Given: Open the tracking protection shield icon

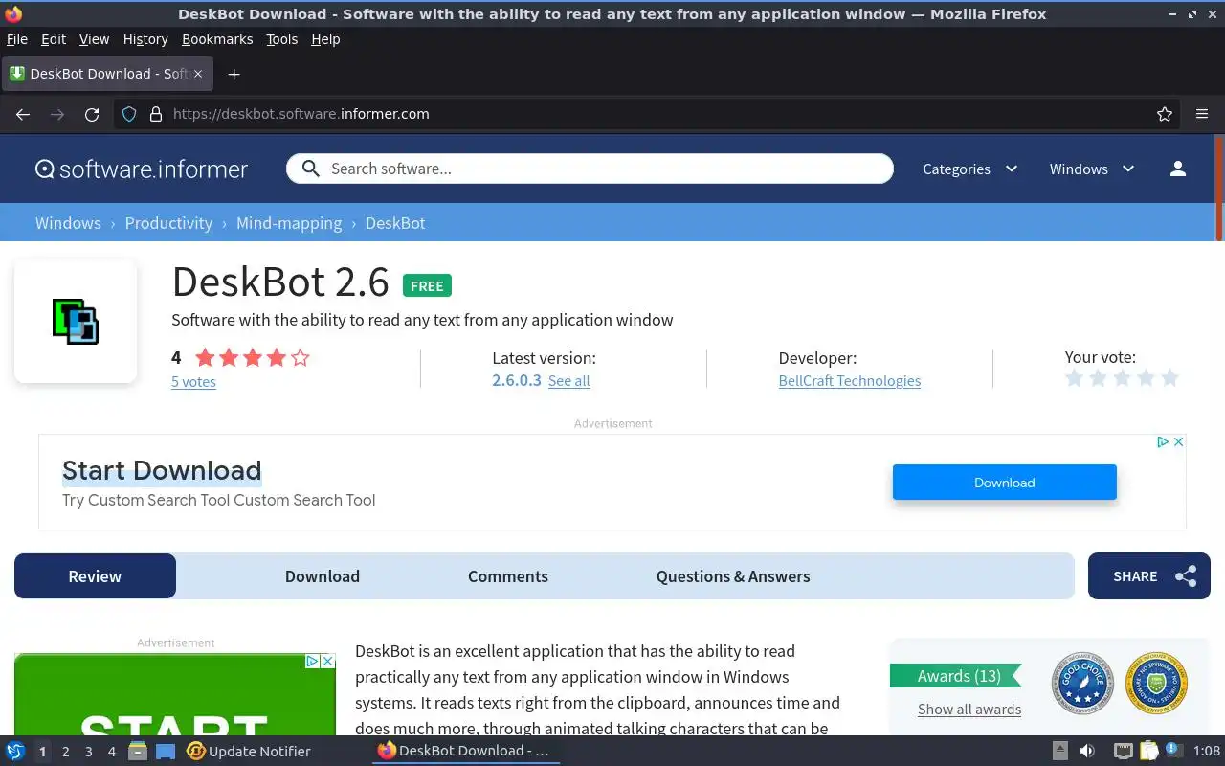Looking at the screenshot, I should tap(129, 114).
